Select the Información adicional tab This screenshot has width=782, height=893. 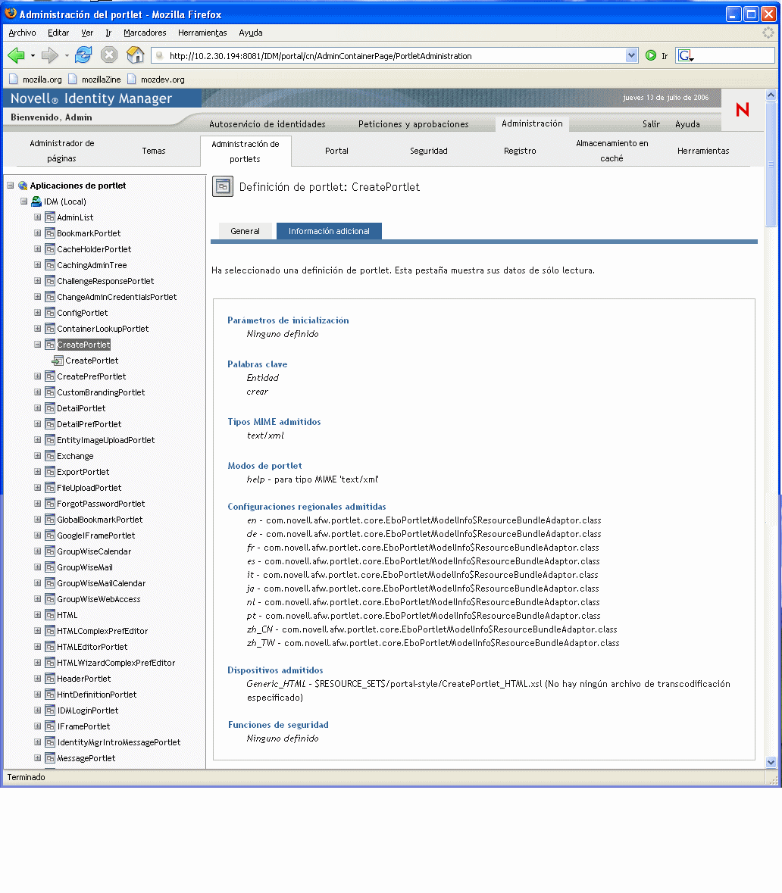tap(329, 231)
